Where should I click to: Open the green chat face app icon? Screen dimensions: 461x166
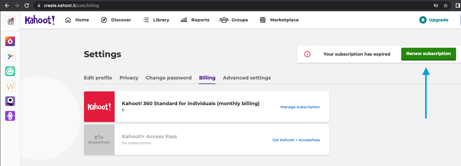coord(10,71)
